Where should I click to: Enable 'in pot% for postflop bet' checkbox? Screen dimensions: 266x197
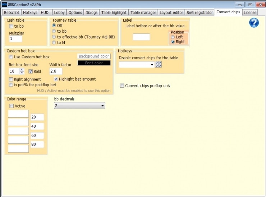coord(11,85)
